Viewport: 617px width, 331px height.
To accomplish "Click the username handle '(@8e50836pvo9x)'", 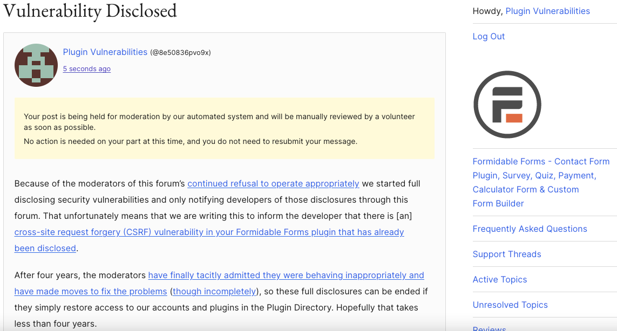I will click(180, 53).
